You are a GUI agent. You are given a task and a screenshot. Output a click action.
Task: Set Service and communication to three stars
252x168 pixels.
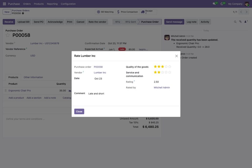tap(162, 72)
